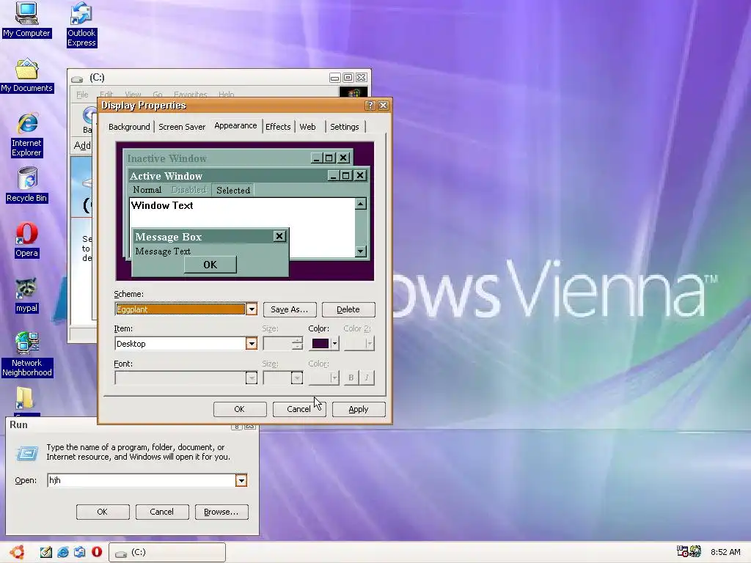Click the Outlook Express quick launch icon
Image resolution: width=751 pixels, height=563 pixels.
click(79, 552)
